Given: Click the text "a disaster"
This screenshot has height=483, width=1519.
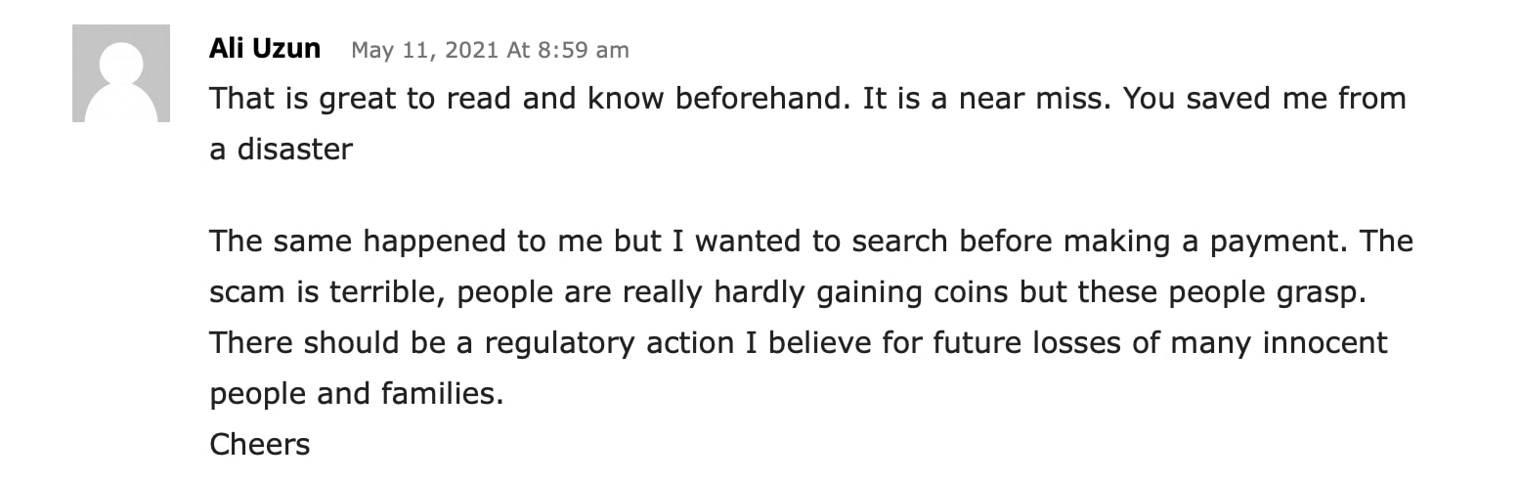Looking at the screenshot, I should [281, 150].
